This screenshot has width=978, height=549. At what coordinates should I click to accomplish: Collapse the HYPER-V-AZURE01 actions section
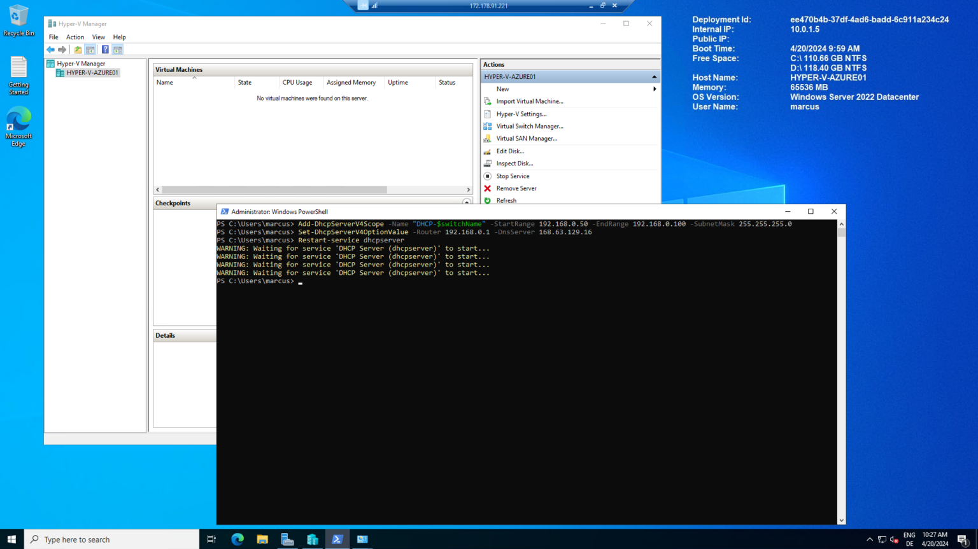tap(654, 76)
